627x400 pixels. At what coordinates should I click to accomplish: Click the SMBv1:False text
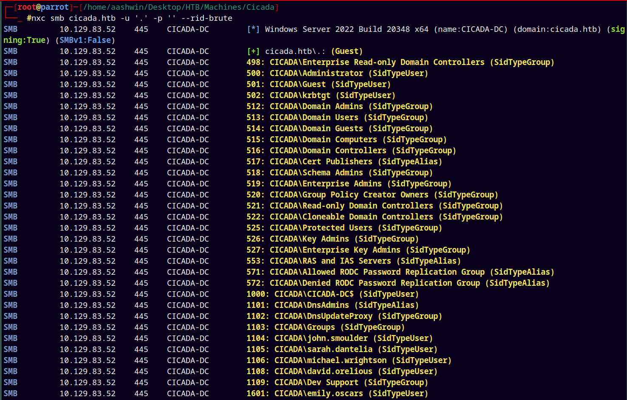pyautogui.click(x=85, y=40)
